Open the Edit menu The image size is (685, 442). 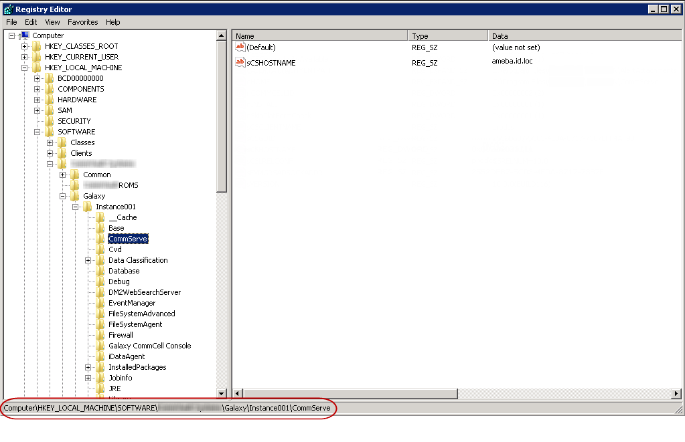coord(31,22)
